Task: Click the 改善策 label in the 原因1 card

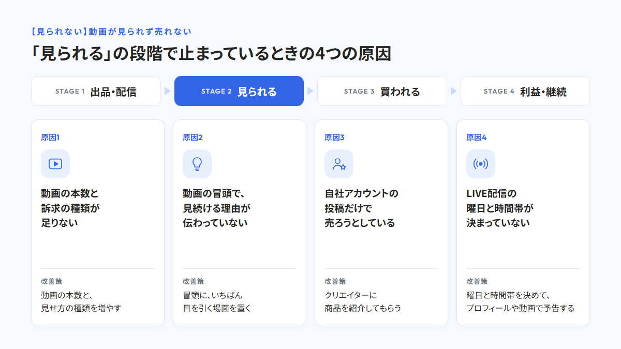Action: coord(52,281)
